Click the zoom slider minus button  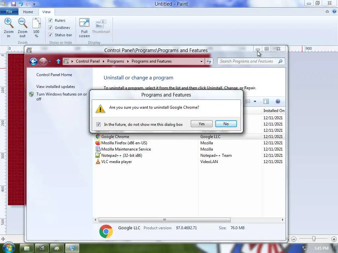tap(293, 239)
